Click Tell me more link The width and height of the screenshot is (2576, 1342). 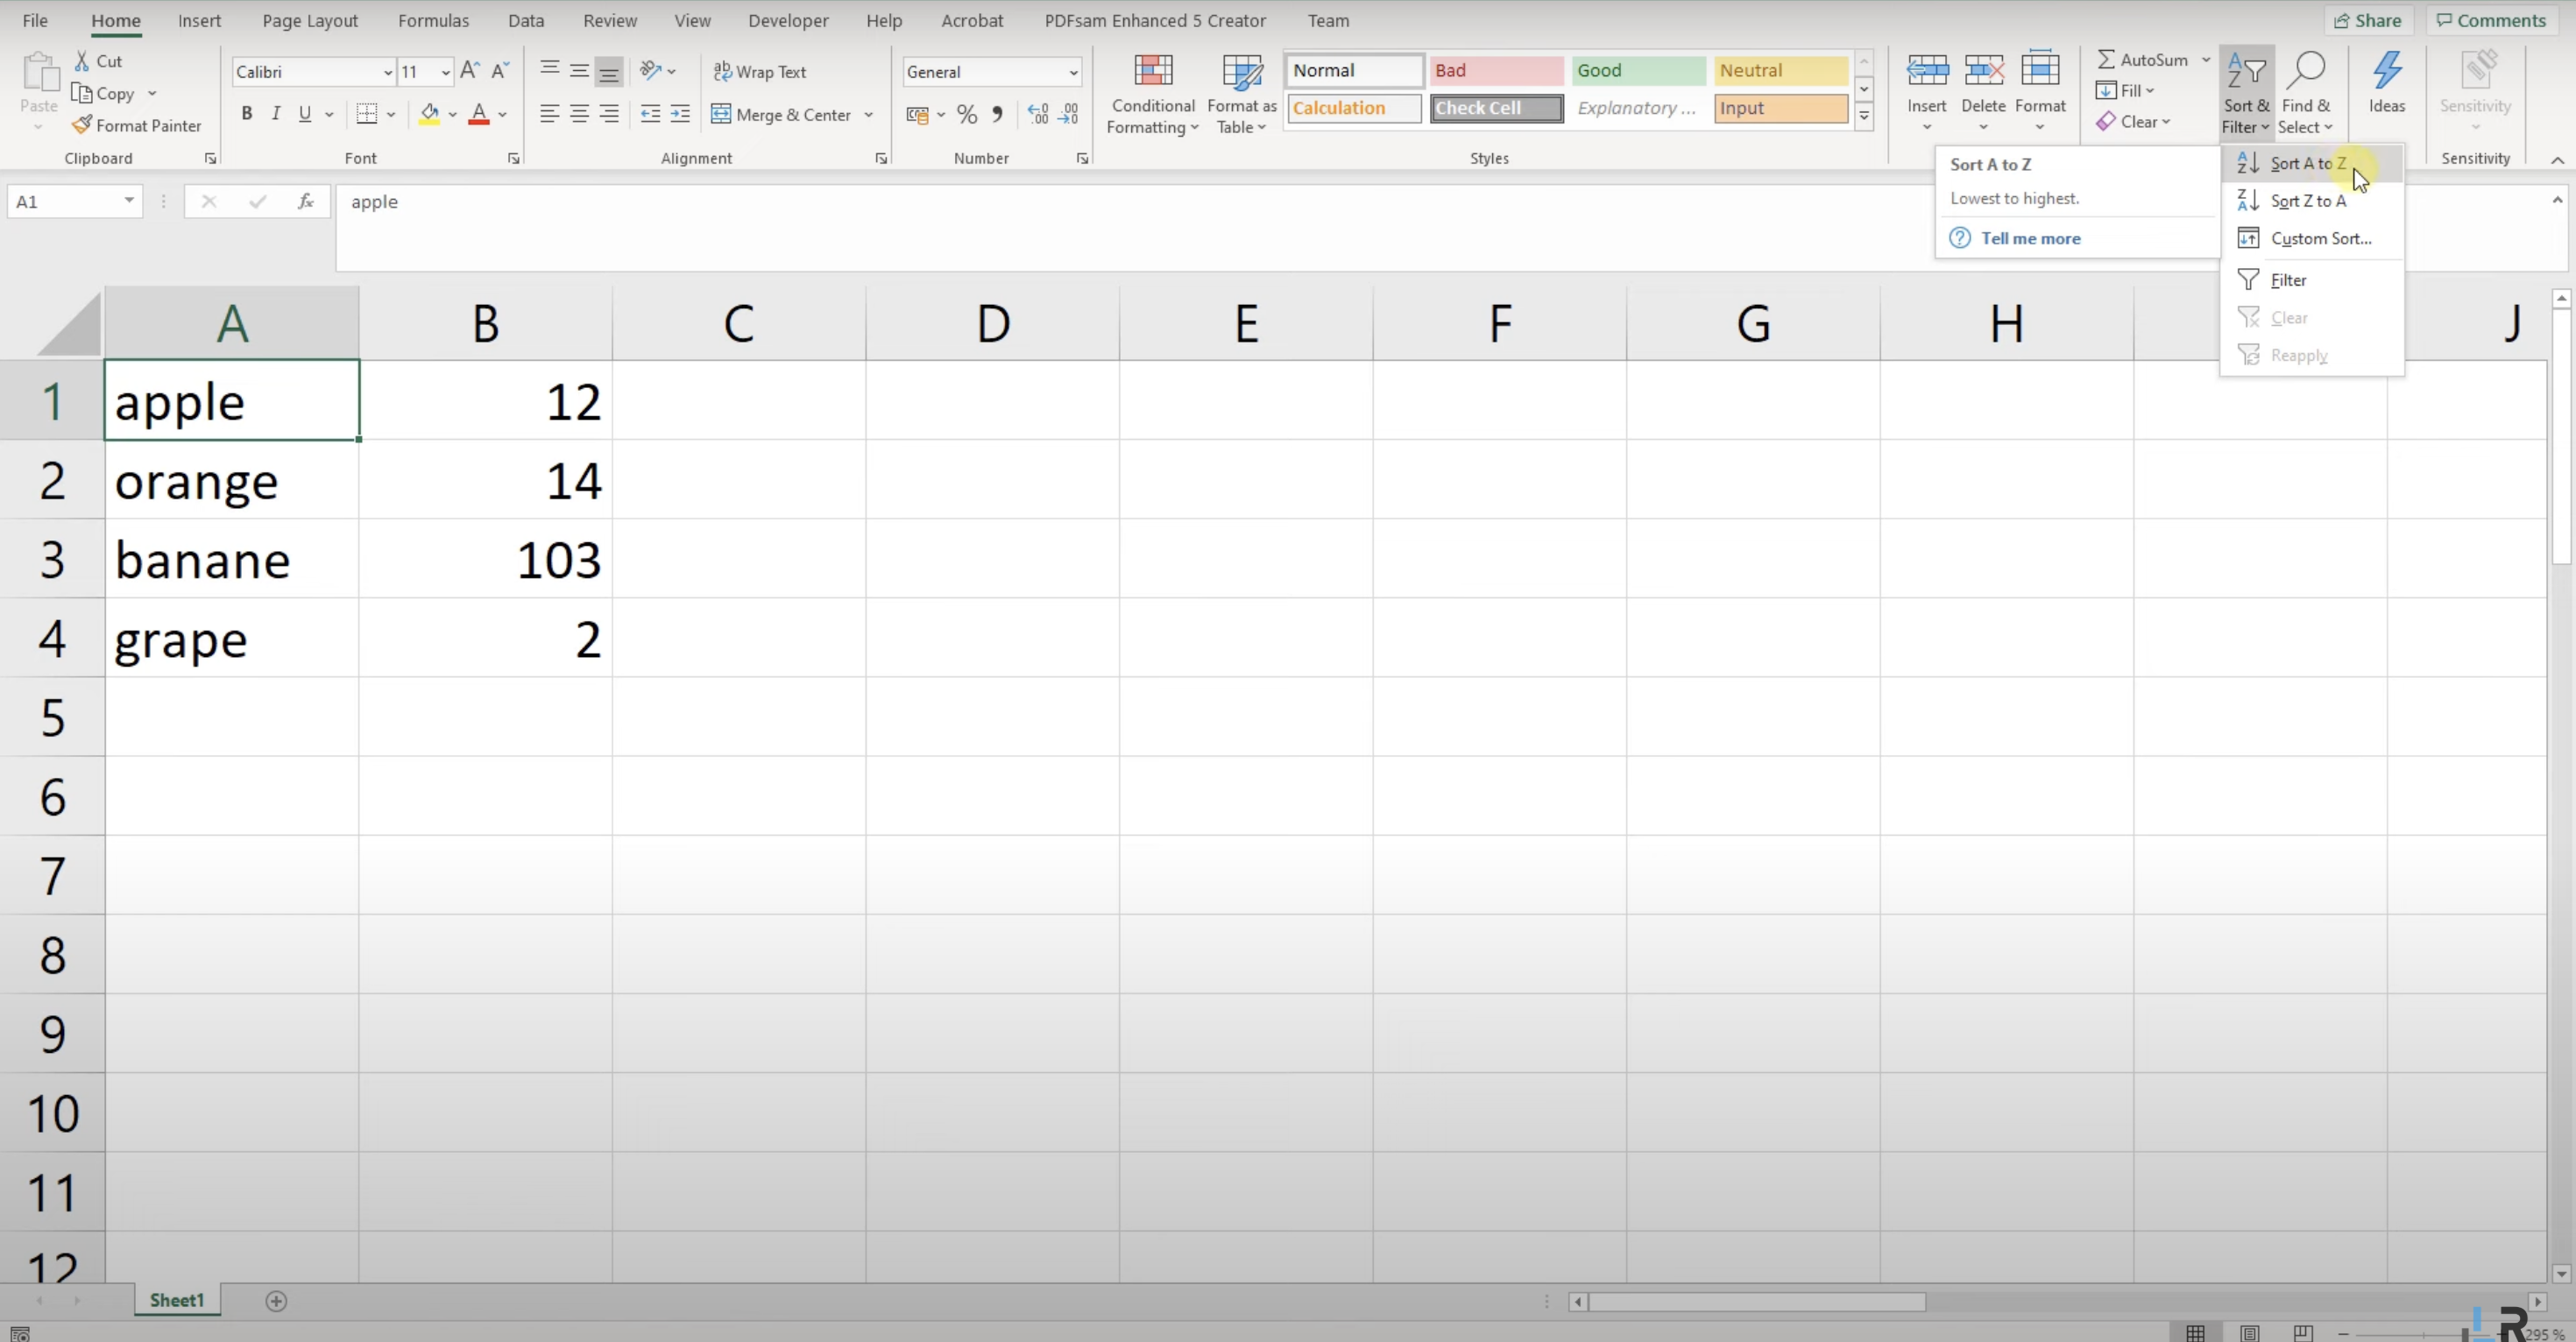(2030, 238)
